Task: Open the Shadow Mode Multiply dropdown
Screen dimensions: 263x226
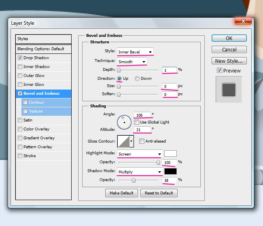Action: [x=140, y=172]
